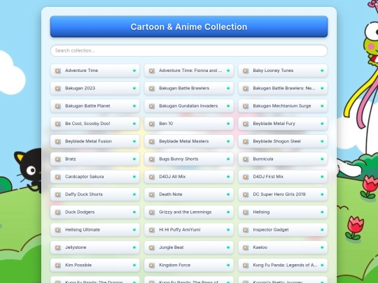Select Hi Hi Puffy AmiYumi
This screenshot has height=283, width=378.
pos(189,230)
